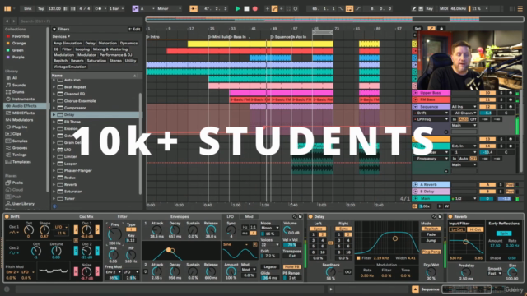Toggle Delay device power
The image size is (527, 296).
tap(310, 217)
